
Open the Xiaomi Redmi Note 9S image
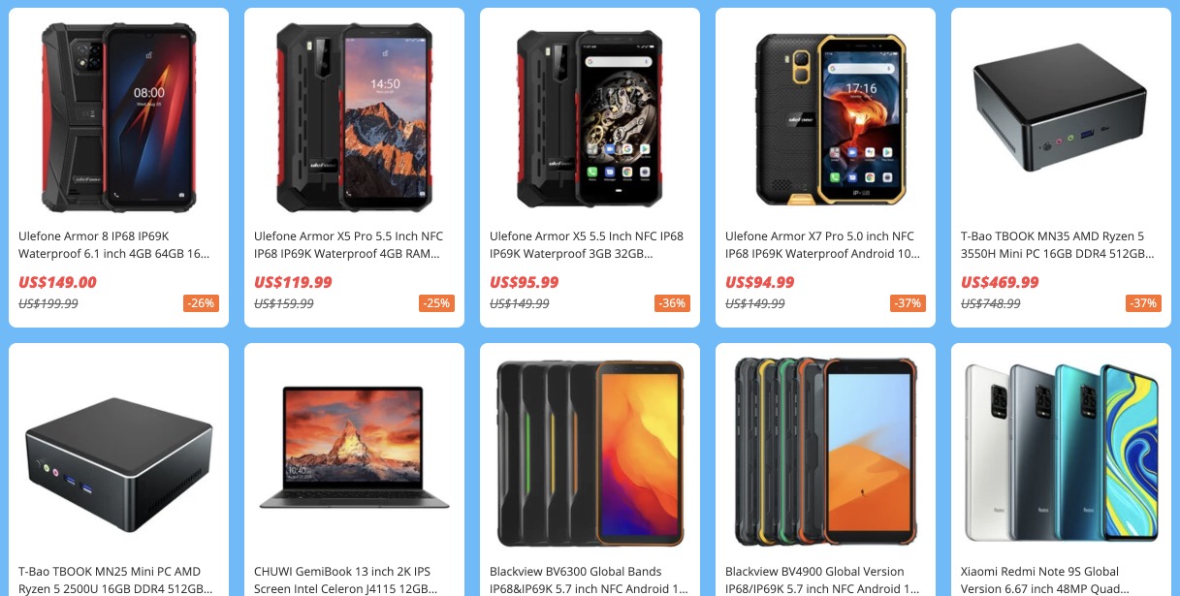click(x=1061, y=453)
